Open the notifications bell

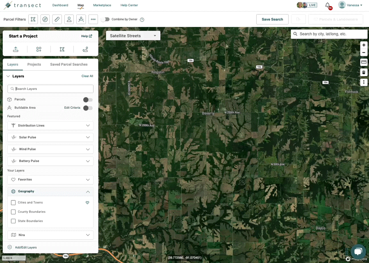(x=328, y=5)
